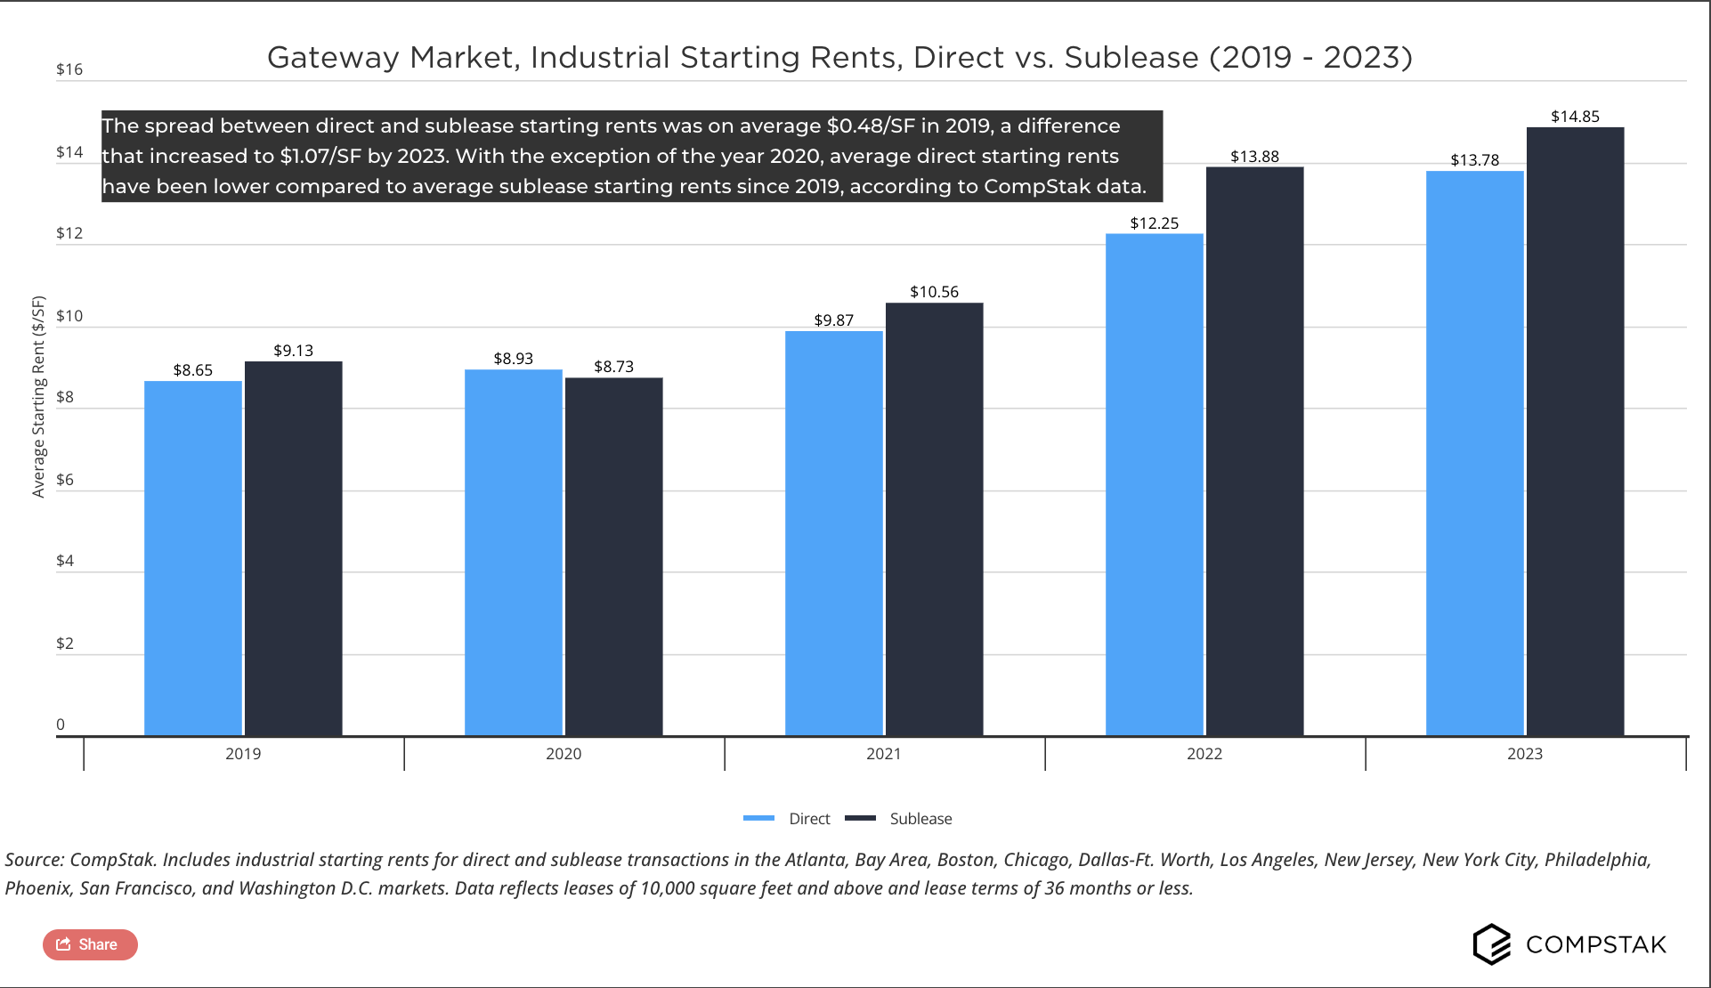Click the 2019 Direct bar at $8.65
This screenshot has width=1711, height=988.
click(193, 559)
